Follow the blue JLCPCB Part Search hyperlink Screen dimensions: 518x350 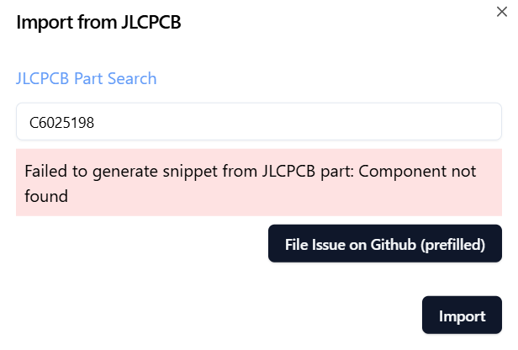click(86, 78)
